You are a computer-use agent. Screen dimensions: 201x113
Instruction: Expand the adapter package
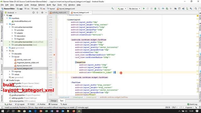tap(12, 33)
